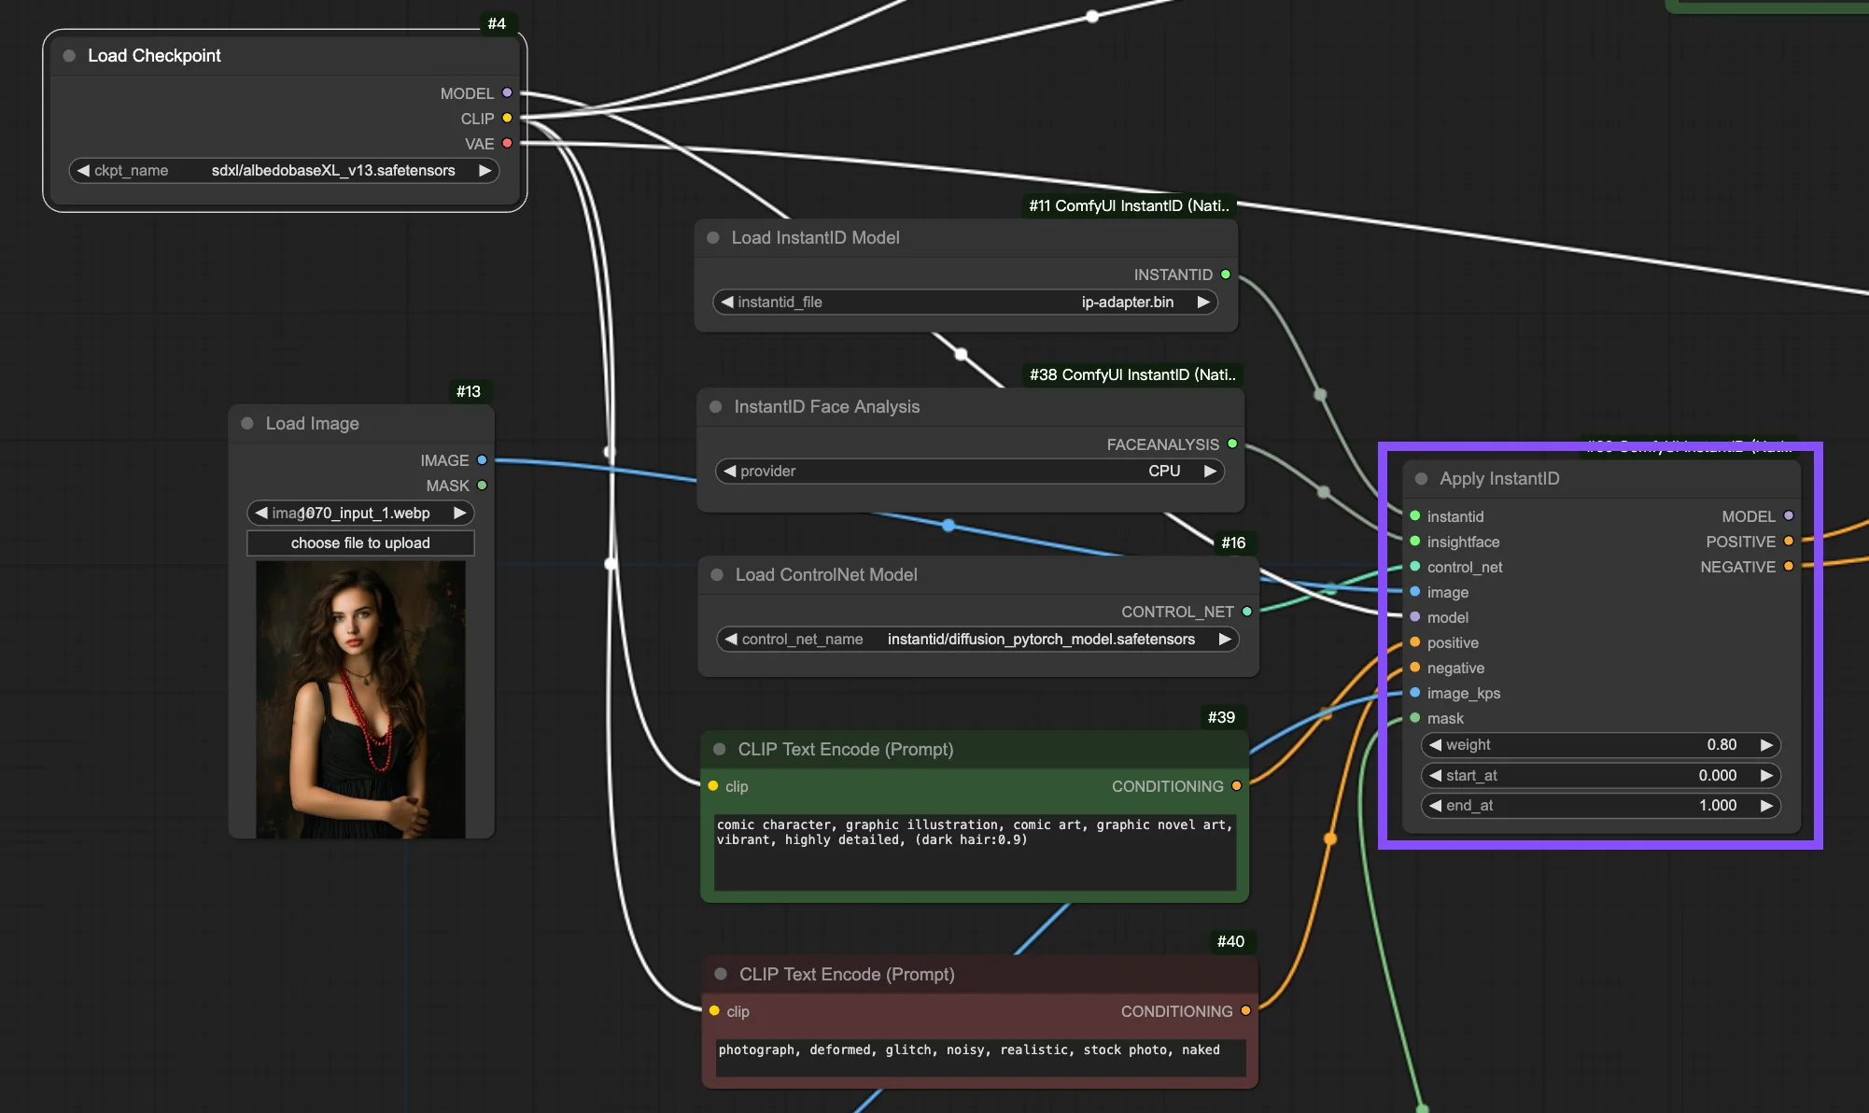Click the negative prompt text box
Screen dimensions: 1869x1113
tap(980, 1058)
